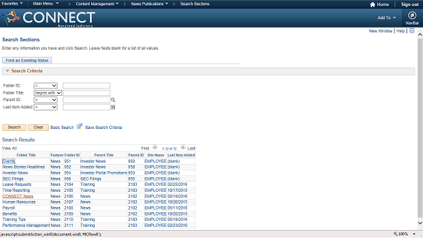Click scrollbar up arrow
The width and height of the screenshot is (423, 238).
(420, 34)
